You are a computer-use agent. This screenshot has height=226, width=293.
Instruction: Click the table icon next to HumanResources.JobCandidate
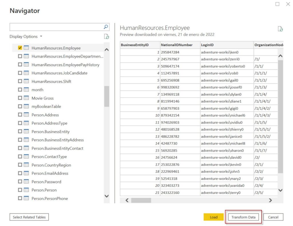click(27, 73)
